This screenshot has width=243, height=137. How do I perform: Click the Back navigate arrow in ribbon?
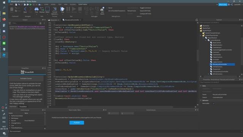point(25,10)
